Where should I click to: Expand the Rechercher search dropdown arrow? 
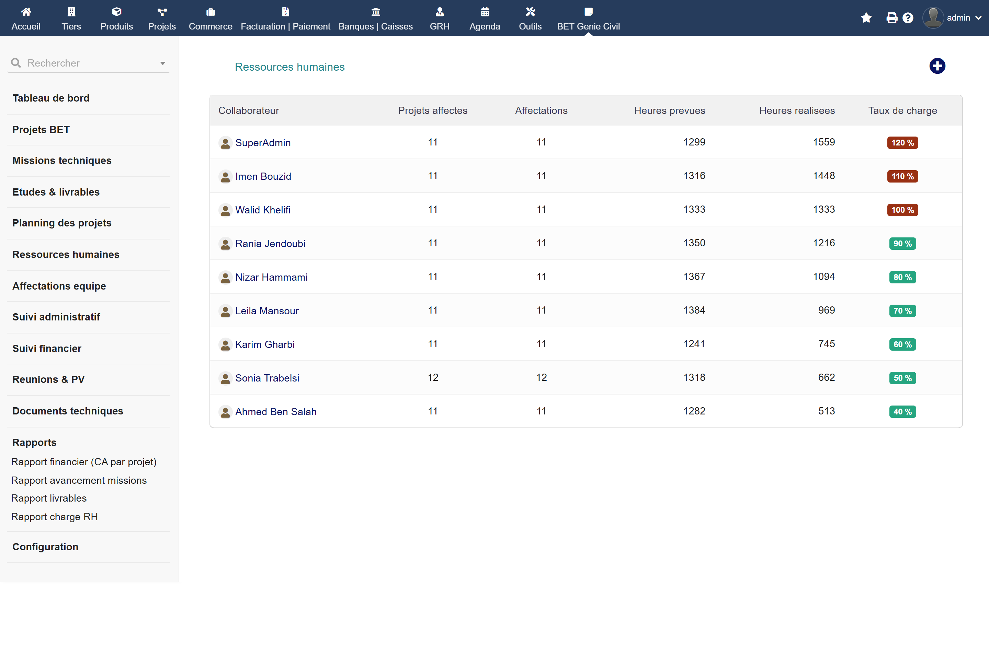pos(162,63)
